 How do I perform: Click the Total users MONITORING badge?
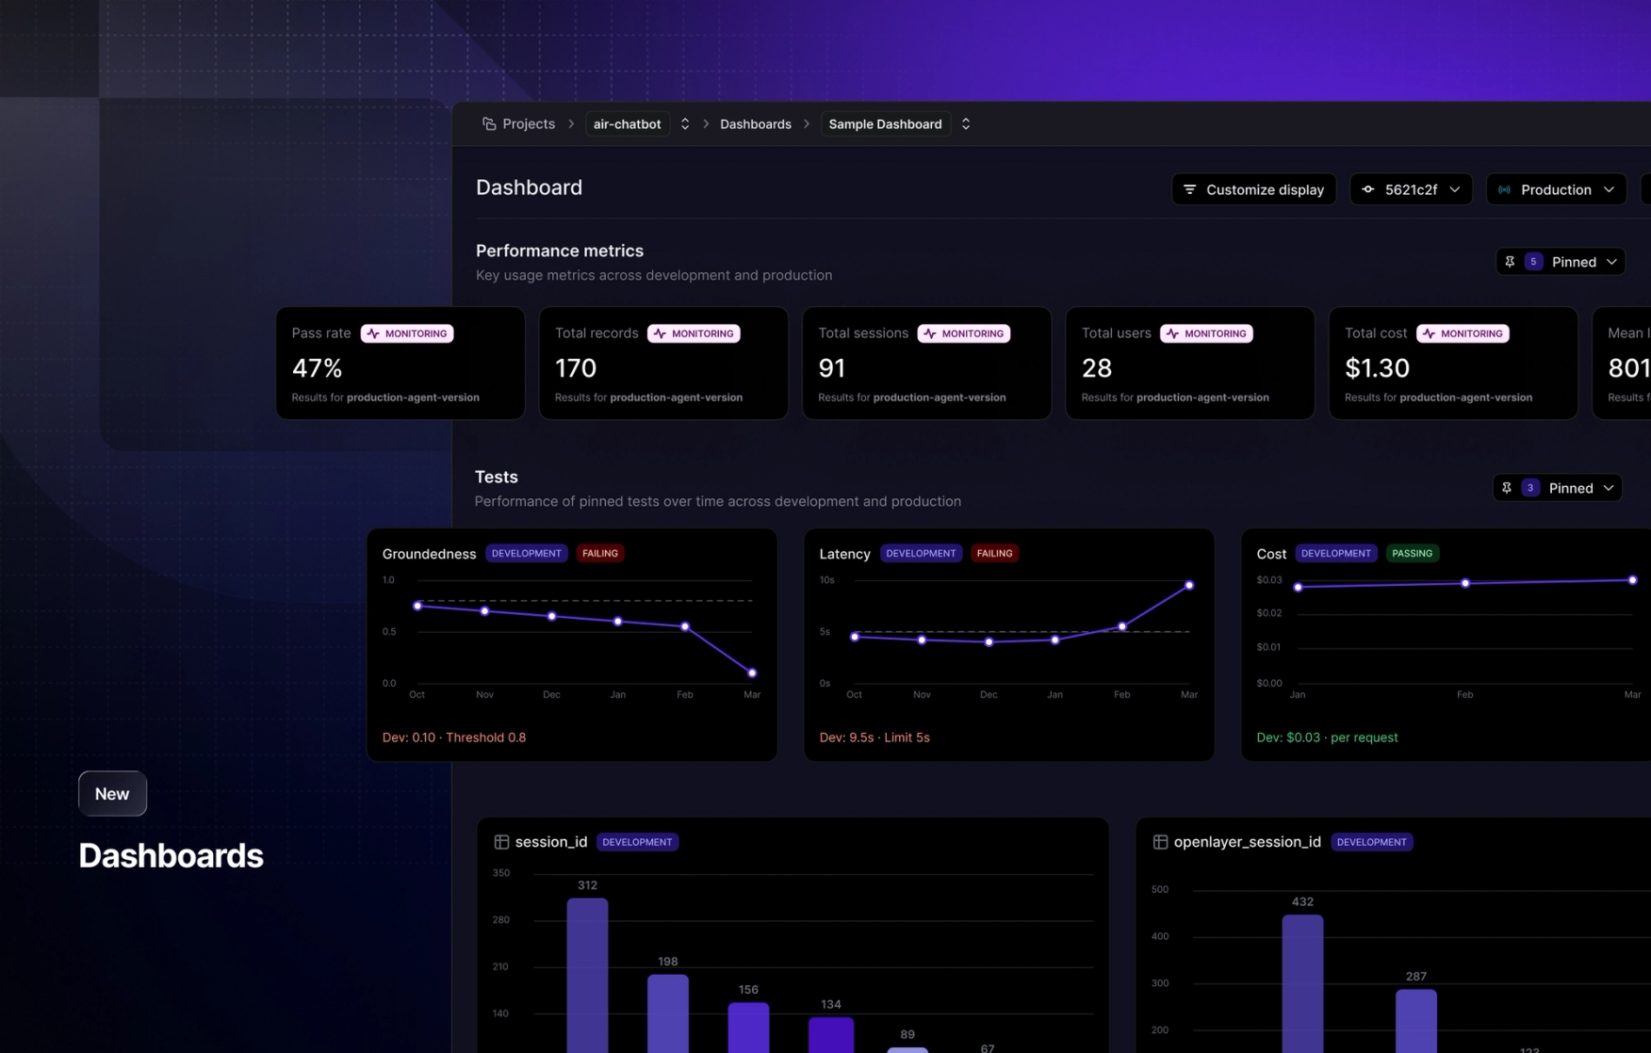coord(1206,333)
